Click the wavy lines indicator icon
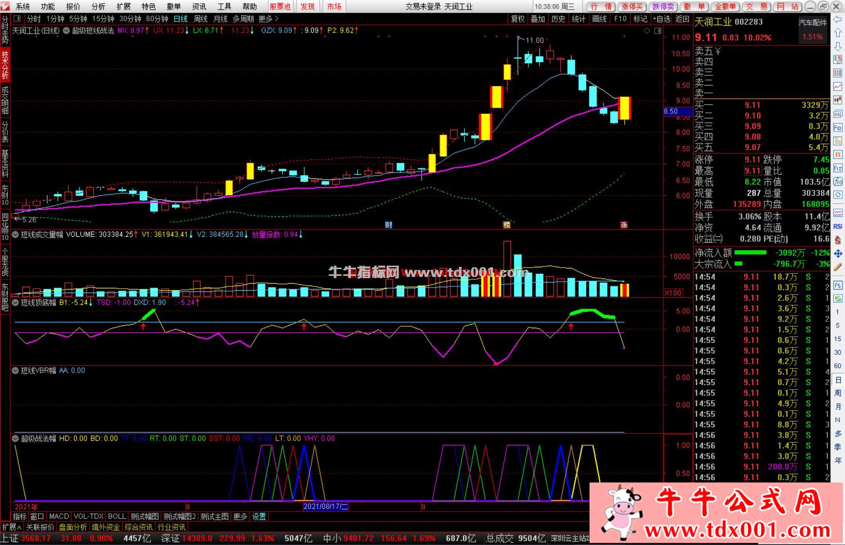This screenshot has height=545, width=845. (x=838, y=213)
